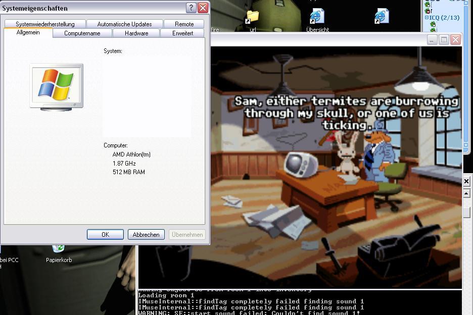Select the Erweitert tab

(182, 33)
